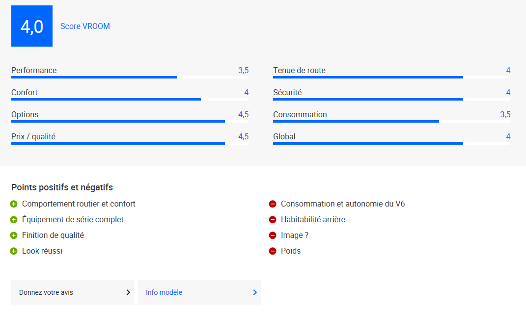526x312 pixels.
Task: Click the Score VROOM link
Action: coord(85,26)
